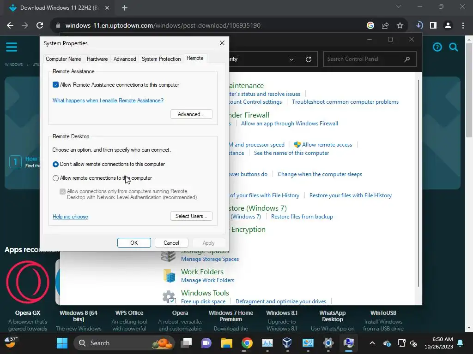
Task: Open Windows Start button
Action: (62, 343)
